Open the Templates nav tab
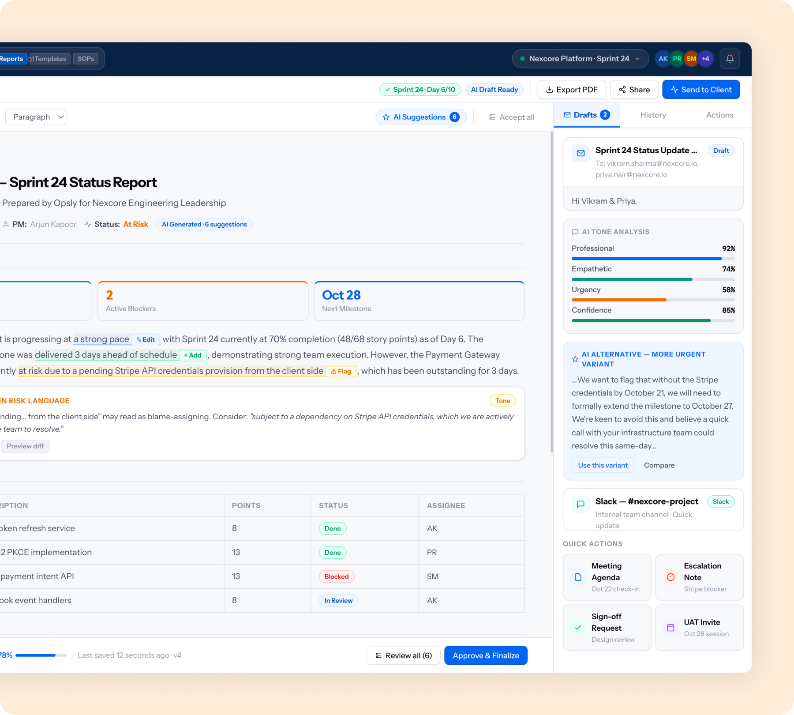 50,59
